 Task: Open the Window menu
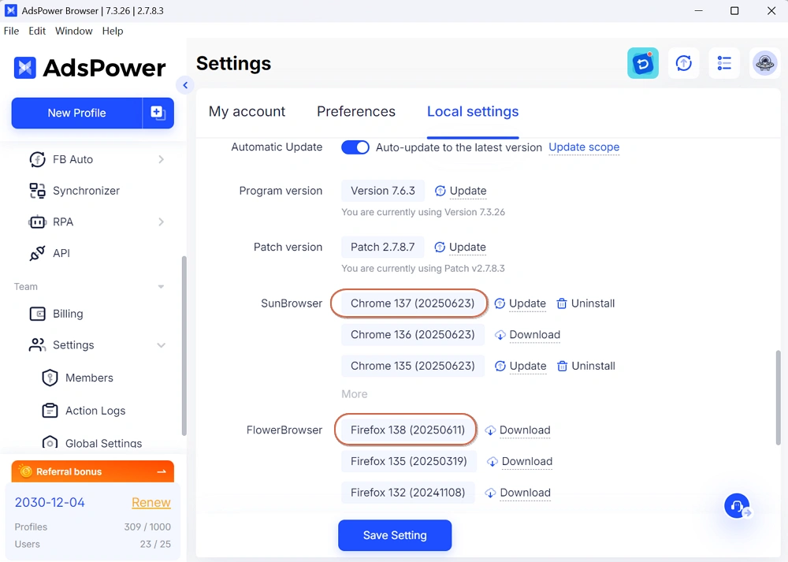coord(74,32)
